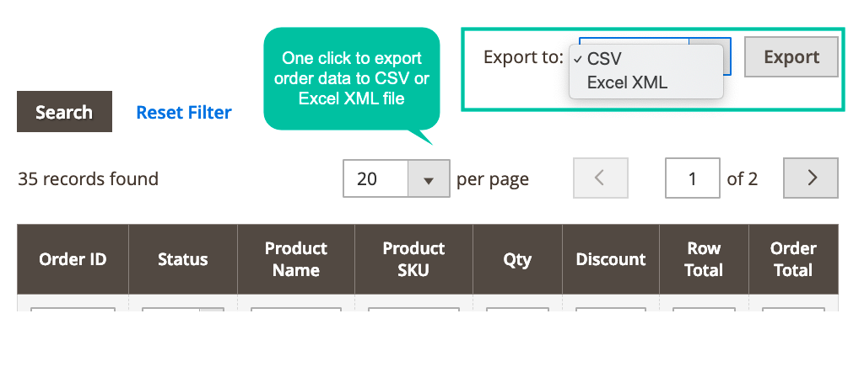This screenshot has height=372, width=848.
Task: Reset Filter link
Action: pyautogui.click(x=184, y=112)
